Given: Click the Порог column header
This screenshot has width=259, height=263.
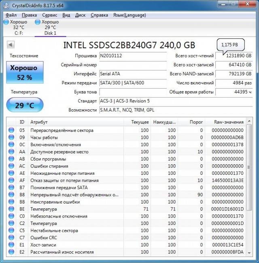Looking at the screenshot, I should pyautogui.click(x=191, y=122).
